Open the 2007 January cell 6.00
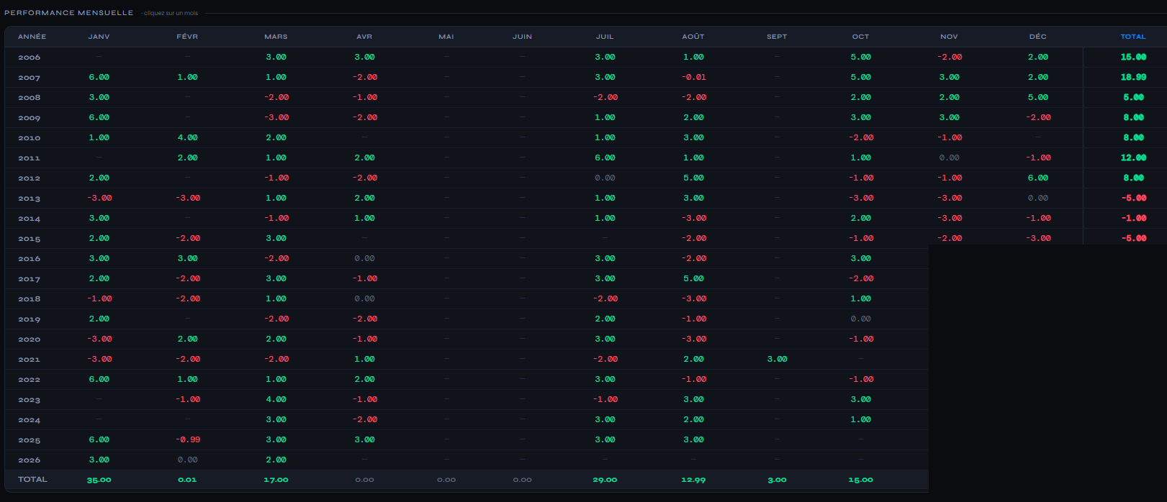The height and width of the screenshot is (502, 1167). (99, 77)
